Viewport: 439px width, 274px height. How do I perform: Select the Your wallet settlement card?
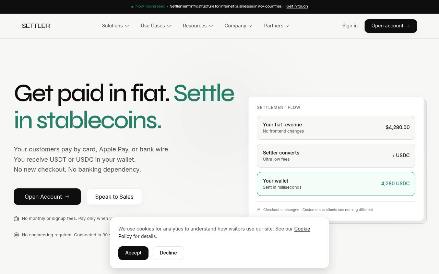tap(336, 184)
